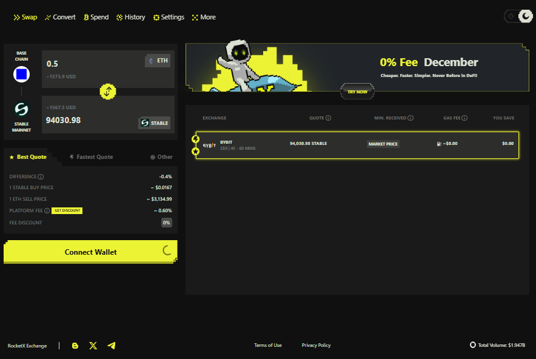Click the Connect Wallet button
This screenshot has height=359, width=536.
click(x=90, y=252)
